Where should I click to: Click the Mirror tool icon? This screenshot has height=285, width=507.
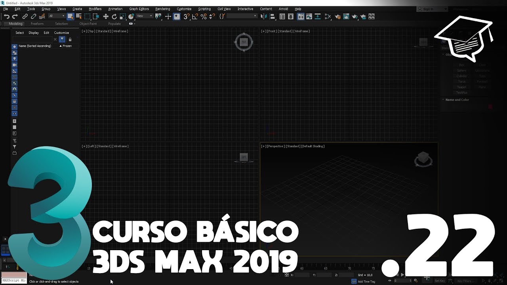264,16
